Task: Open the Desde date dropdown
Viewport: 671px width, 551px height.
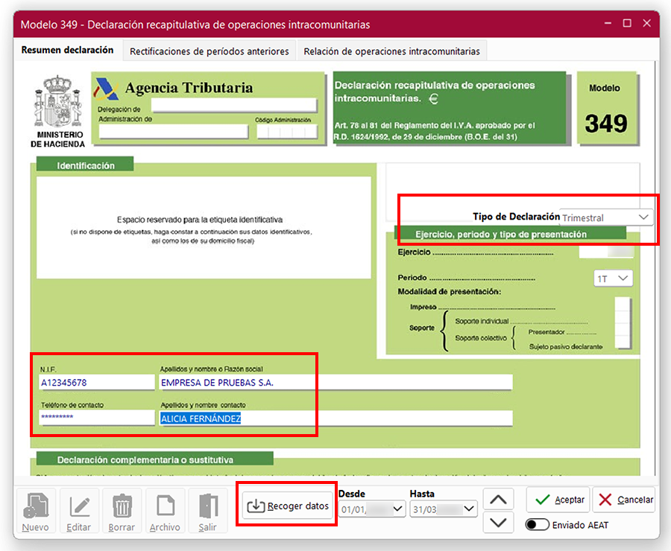Action: tap(397, 509)
